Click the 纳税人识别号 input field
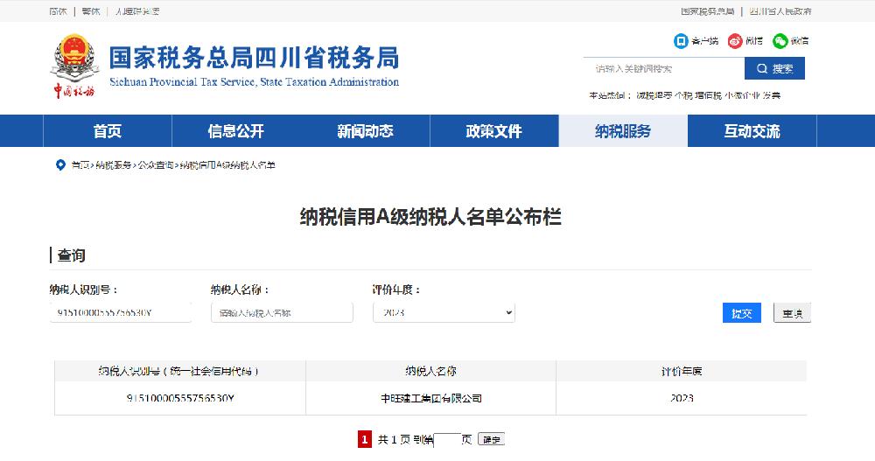The height and width of the screenshot is (461, 875). point(121,312)
